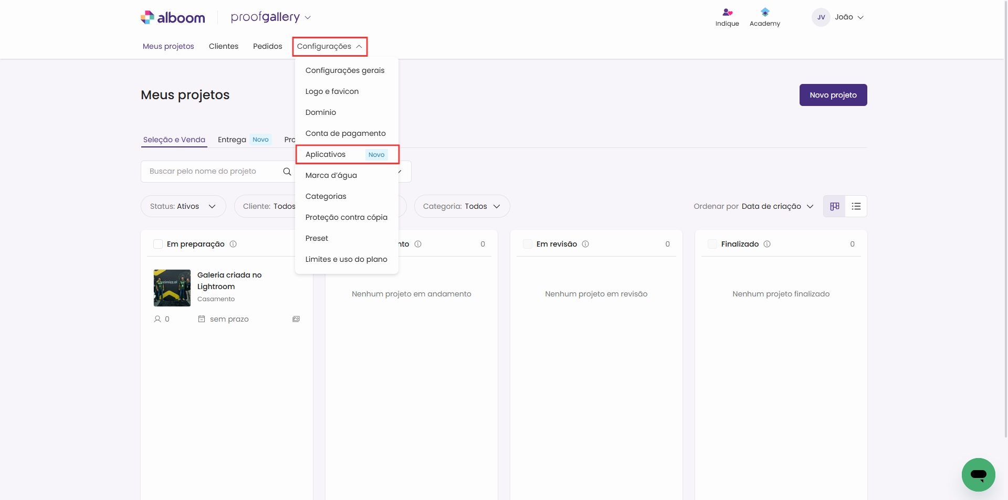This screenshot has width=1008, height=500.
Task: Open Ordenar por Data de criação dropdown
Action: [x=753, y=206]
